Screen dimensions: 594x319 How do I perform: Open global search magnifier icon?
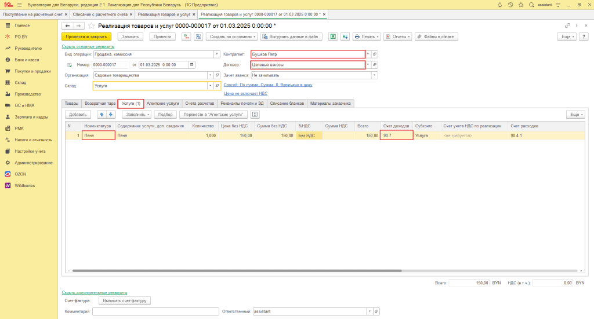click(x=531, y=5)
